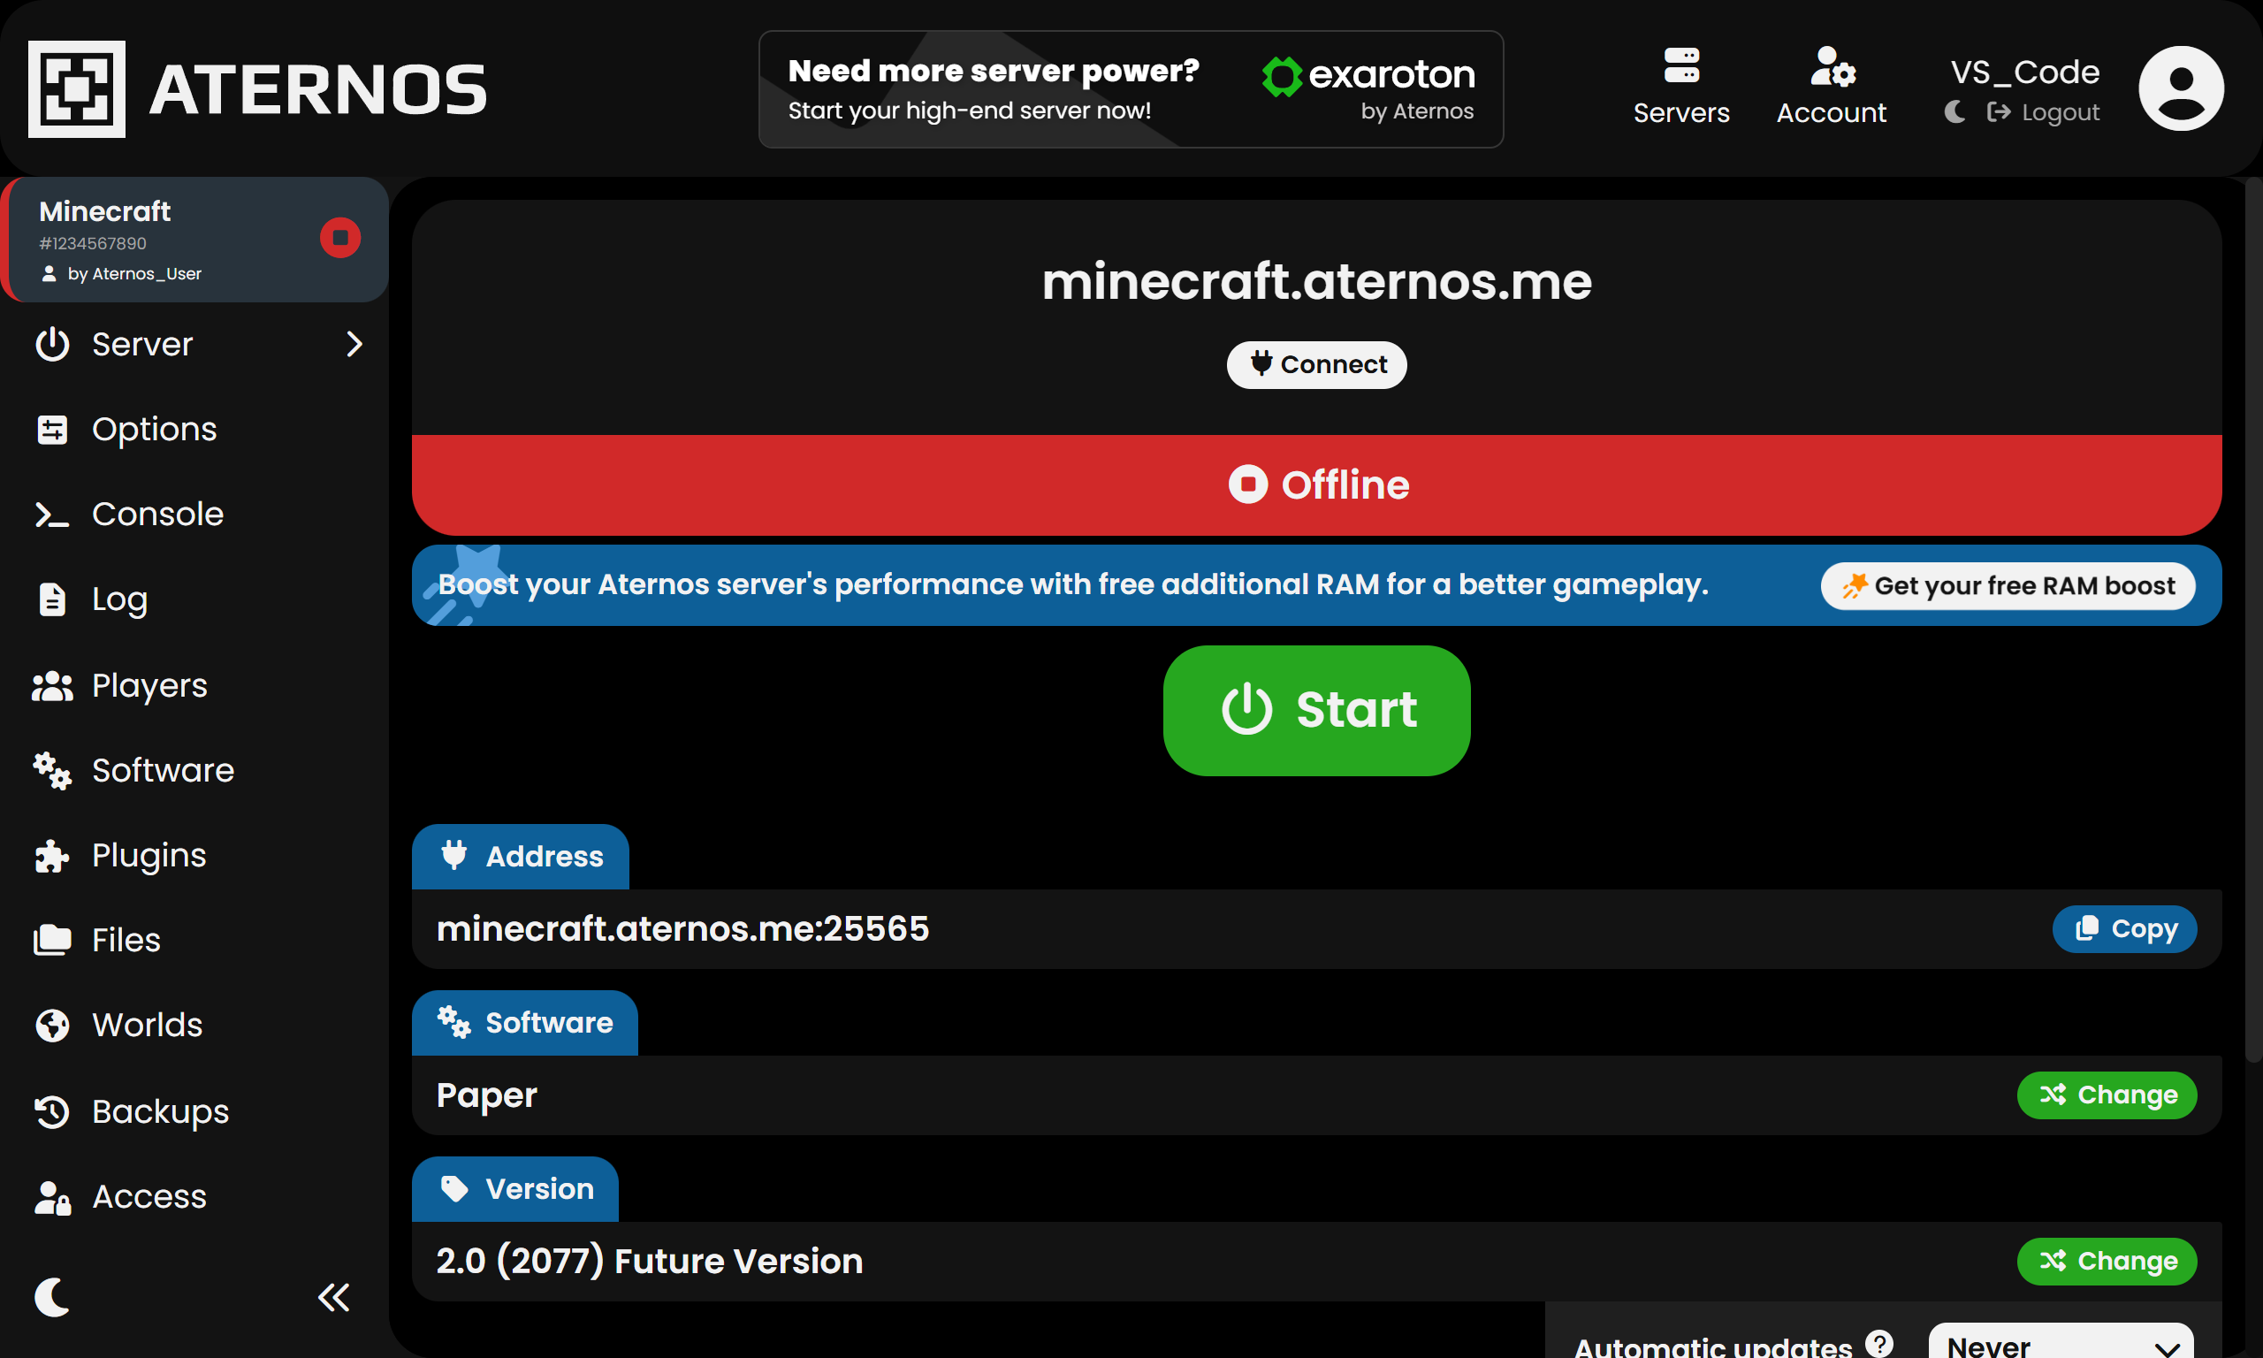Click the Aternos logo icon
2263x1358 pixels.
(77, 88)
